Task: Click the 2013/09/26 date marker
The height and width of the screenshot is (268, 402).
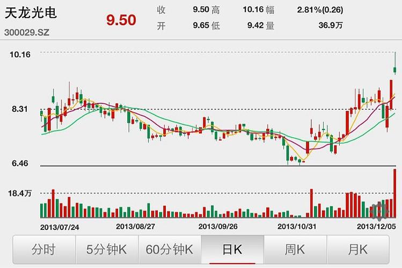Action: [217, 227]
